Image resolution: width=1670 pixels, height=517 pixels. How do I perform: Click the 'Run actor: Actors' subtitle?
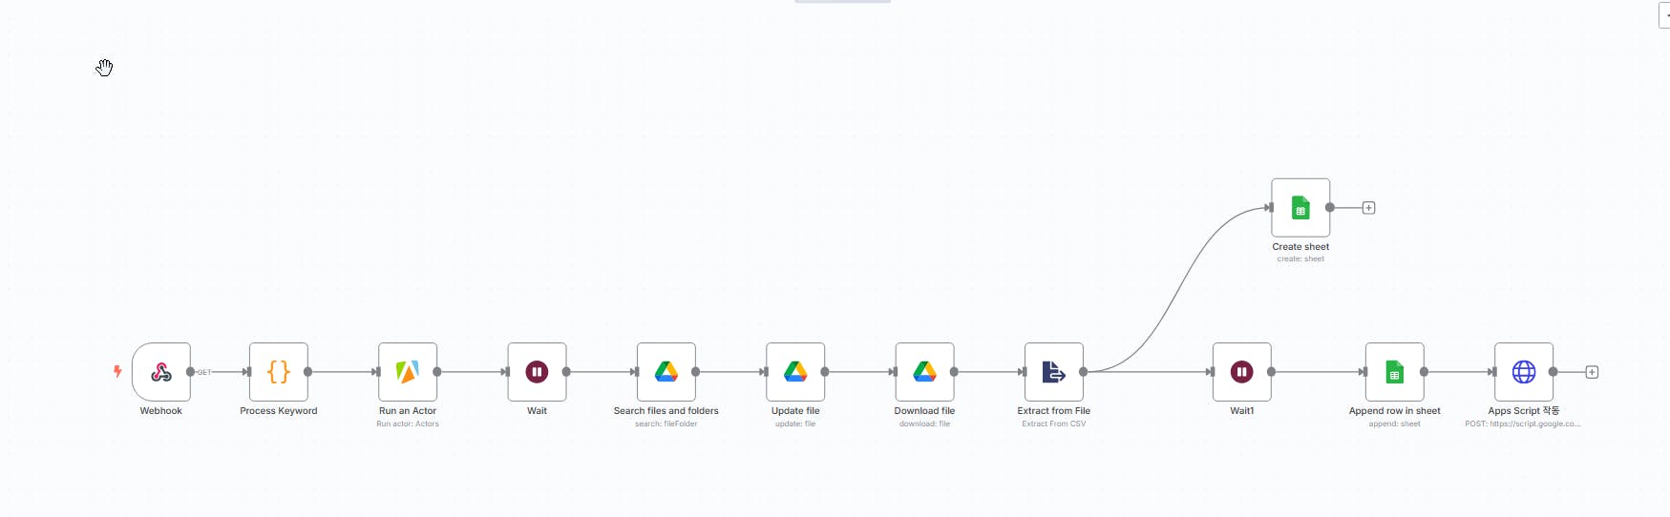pyautogui.click(x=408, y=424)
